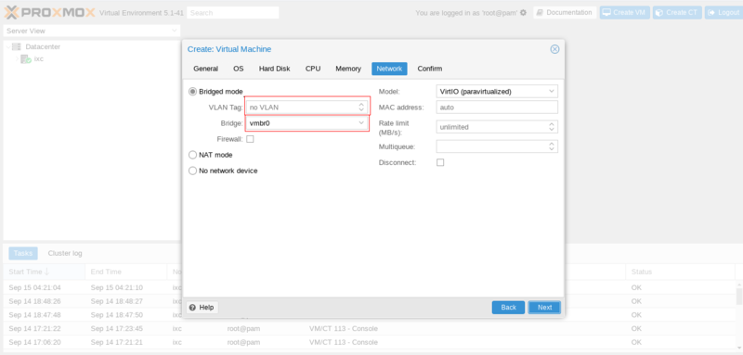This screenshot has width=743, height=355.
Task: Open user settings gear icon
Action: point(523,13)
